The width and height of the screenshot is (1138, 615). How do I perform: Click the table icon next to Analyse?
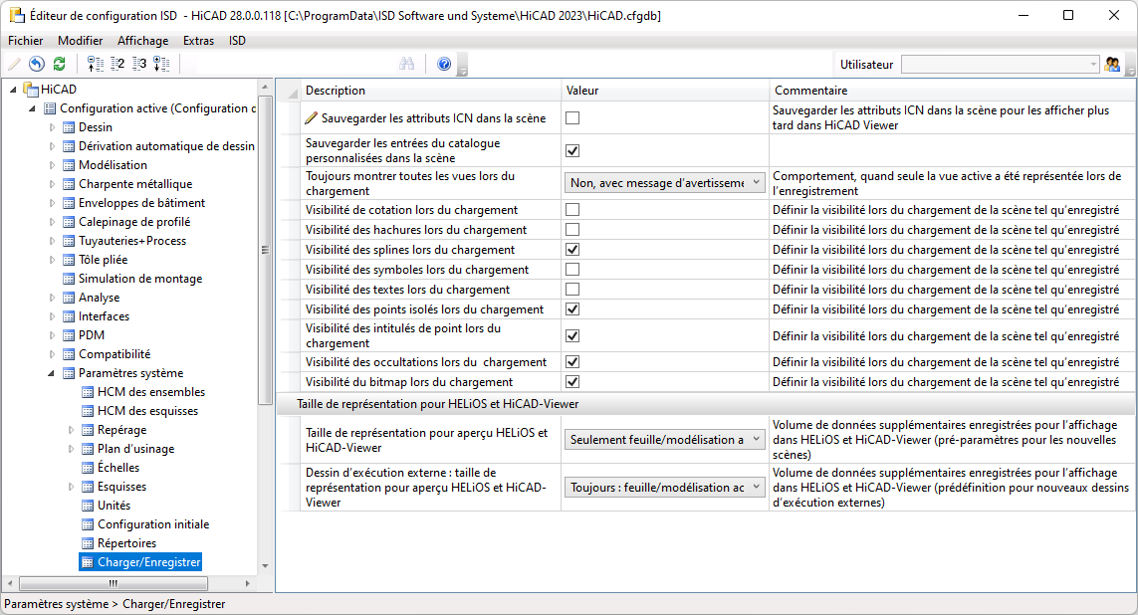[69, 298]
